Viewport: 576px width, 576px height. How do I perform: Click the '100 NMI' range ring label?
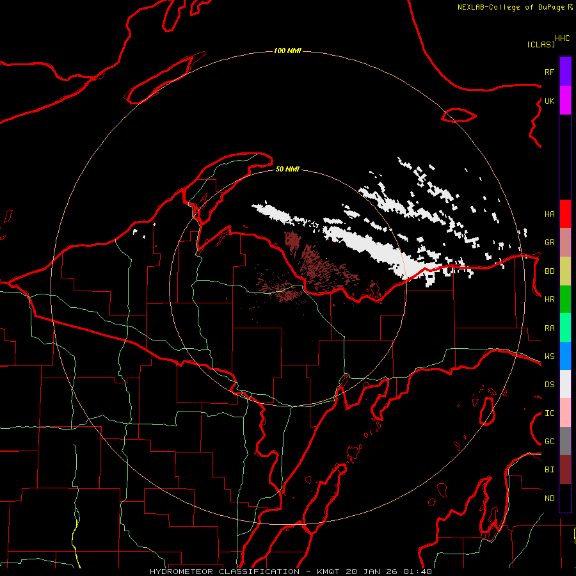pos(287,51)
